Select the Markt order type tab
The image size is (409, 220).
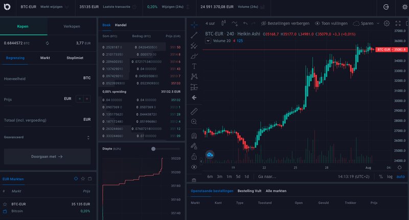45,58
